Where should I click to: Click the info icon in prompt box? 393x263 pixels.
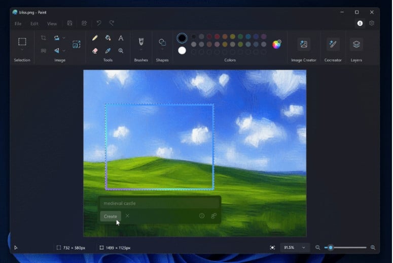tap(202, 216)
